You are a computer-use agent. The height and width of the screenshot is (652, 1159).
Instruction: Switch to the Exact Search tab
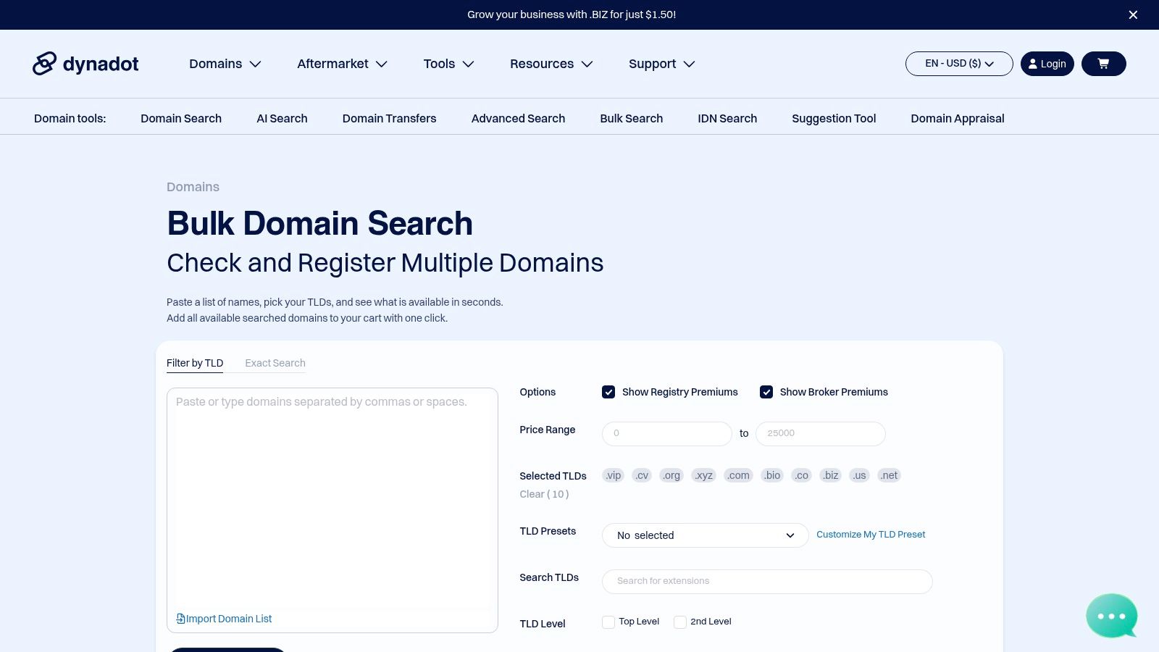[x=275, y=363]
